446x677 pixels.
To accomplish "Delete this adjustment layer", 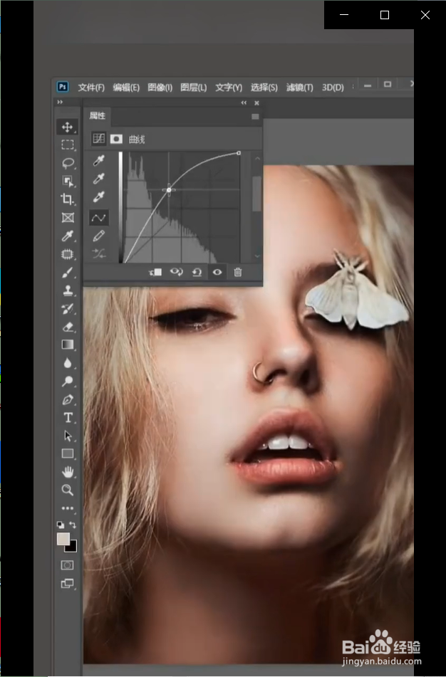I will (x=238, y=272).
